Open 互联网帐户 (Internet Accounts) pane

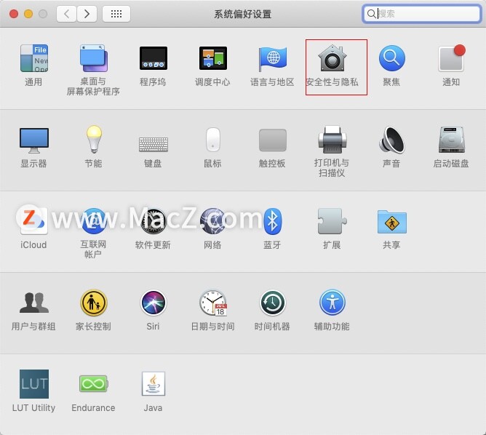[x=94, y=222]
